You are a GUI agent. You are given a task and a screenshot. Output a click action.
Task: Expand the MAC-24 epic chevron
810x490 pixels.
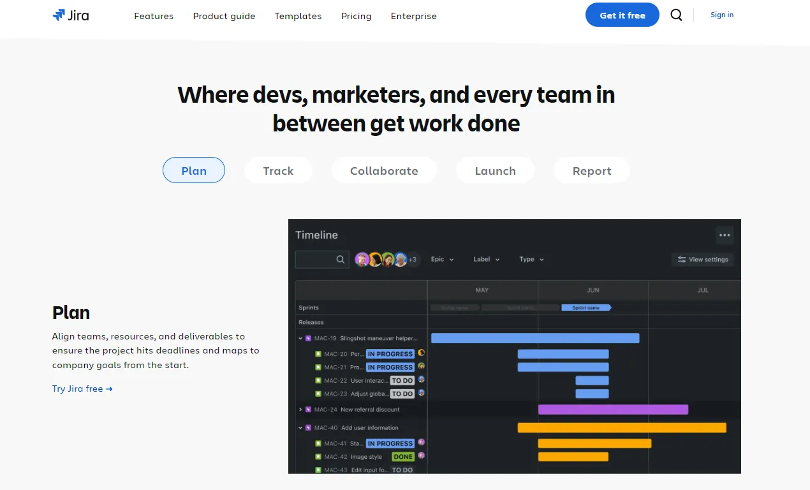(300, 410)
